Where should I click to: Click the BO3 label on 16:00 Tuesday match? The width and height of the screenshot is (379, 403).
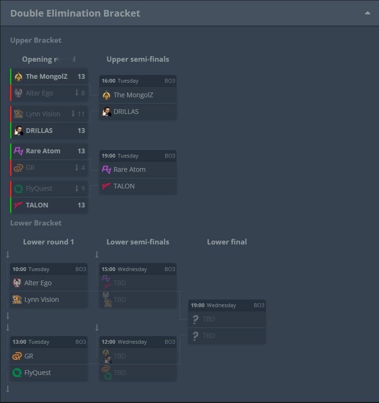point(170,81)
